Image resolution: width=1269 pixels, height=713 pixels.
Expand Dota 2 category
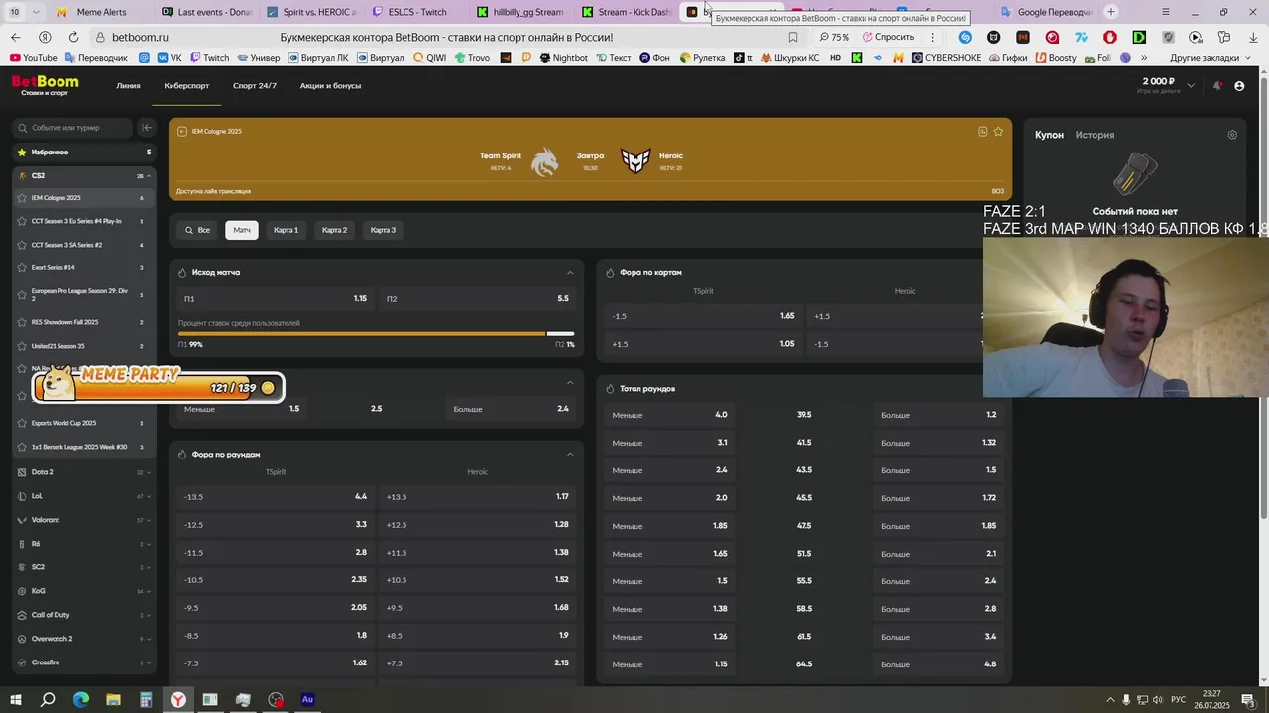tap(149, 472)
